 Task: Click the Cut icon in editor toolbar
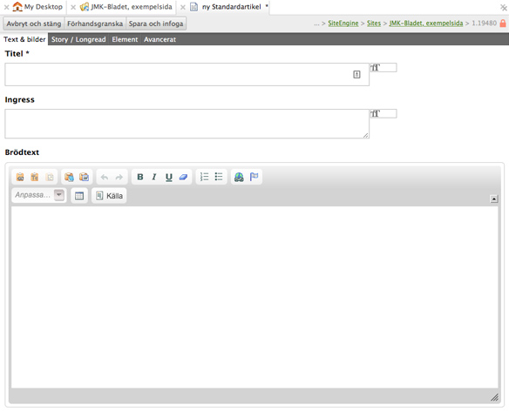[20, 177]
